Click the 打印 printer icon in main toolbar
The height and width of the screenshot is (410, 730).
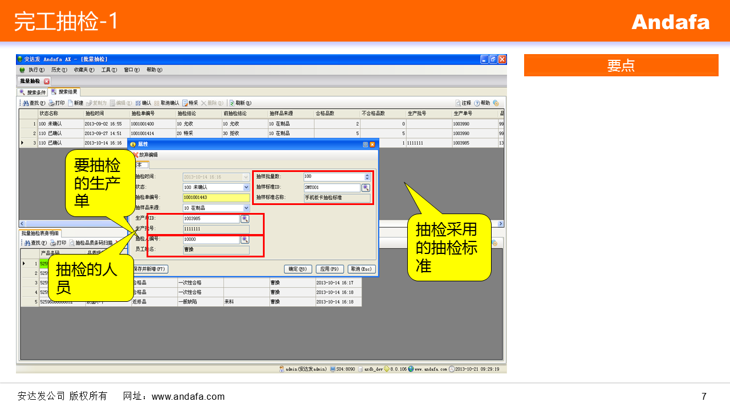pyautogui.click(x=51, y=103)
